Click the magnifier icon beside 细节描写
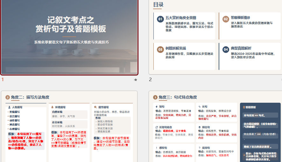This screenshot has width=282, height=162. pos(95,107)
